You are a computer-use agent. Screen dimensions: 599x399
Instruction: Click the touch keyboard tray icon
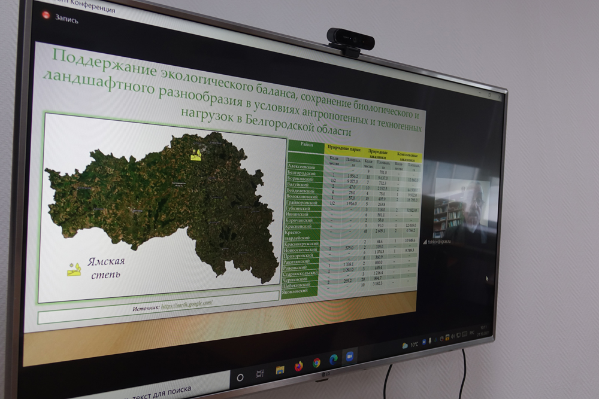[465, 334]
